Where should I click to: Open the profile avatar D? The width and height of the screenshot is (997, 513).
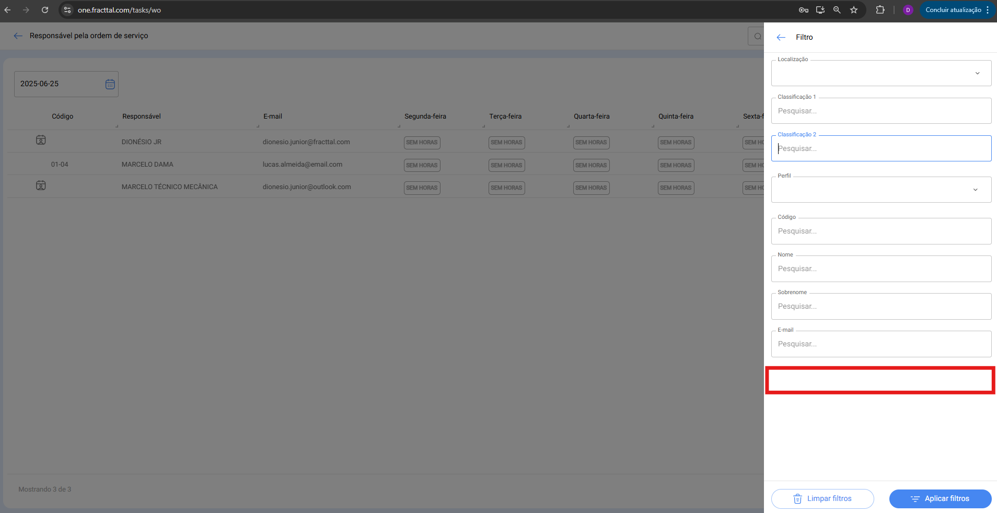908,10
